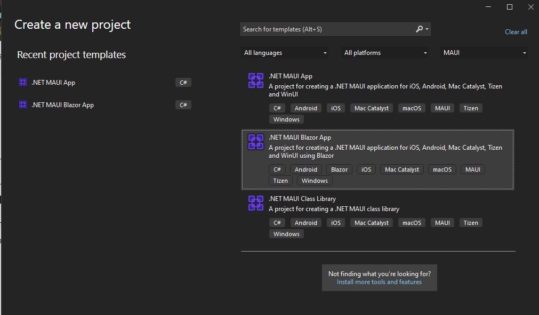The width and height of the screenshot is (539, 315).
Task: Expand search options arrow beside magnifier
Action: tap(427, 30)
